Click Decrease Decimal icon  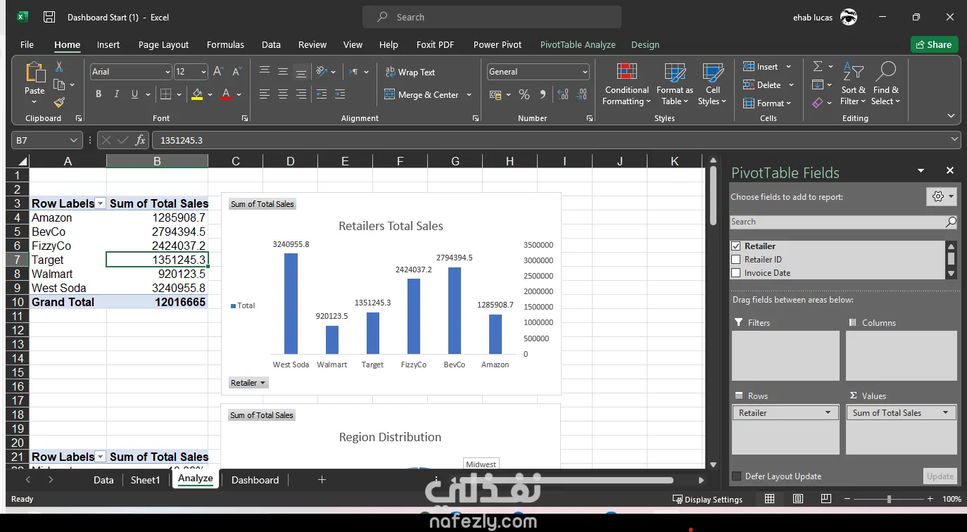pos(582,94)
